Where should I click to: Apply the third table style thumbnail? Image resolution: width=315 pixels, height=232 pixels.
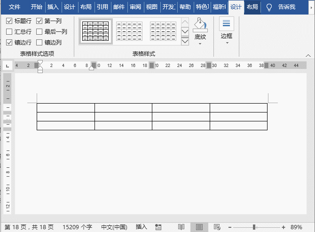163,31
